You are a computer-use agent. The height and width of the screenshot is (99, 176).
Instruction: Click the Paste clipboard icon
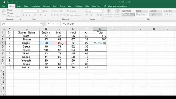pyautogui.click(x=4, y=11)
